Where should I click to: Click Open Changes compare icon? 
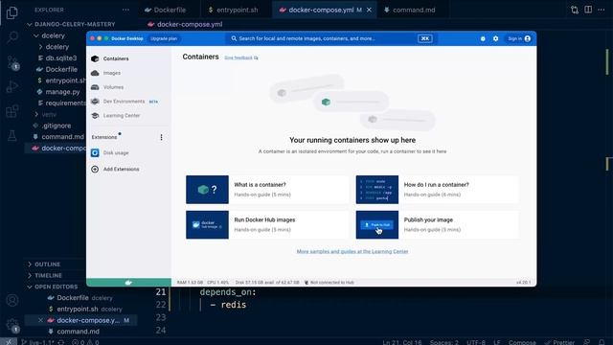(x=575, y=10)
